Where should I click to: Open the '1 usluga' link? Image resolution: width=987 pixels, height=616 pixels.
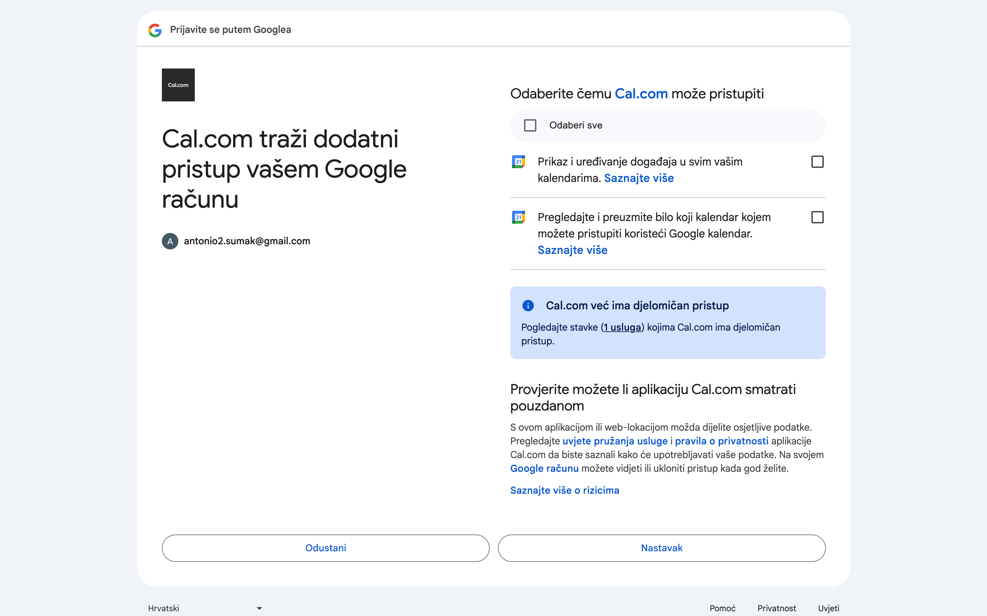622,328
